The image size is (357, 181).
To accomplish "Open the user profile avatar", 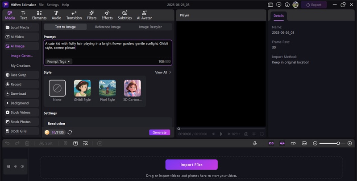I will tap(295, 5).
